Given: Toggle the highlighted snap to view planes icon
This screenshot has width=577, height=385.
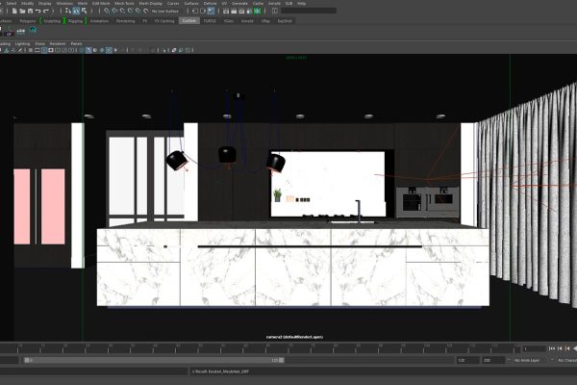Looking at the screenshot, I should point(211,11).
